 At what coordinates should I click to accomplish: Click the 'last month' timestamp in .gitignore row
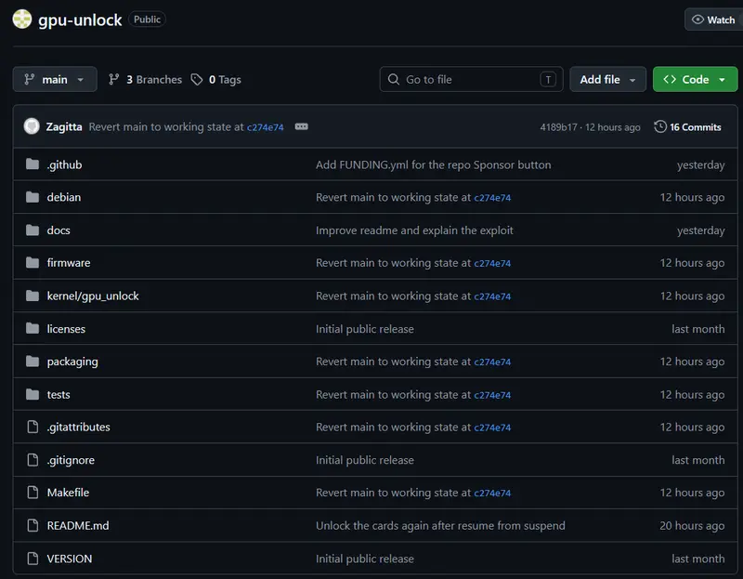point(698,460)
